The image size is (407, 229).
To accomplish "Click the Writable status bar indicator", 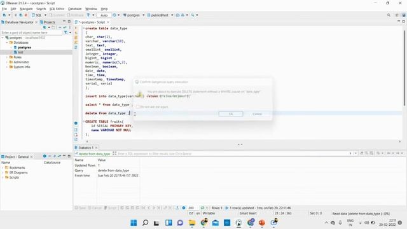I will pos(209,213).
